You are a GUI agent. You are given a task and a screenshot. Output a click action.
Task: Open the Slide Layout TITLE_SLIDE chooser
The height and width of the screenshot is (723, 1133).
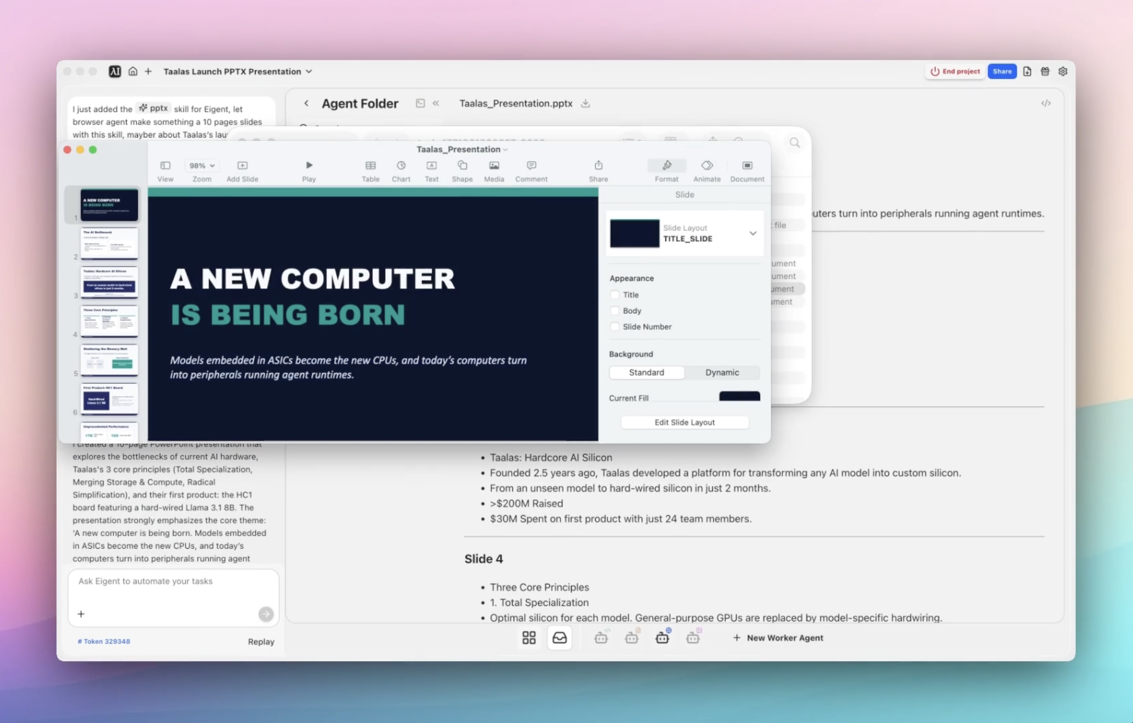684,233
